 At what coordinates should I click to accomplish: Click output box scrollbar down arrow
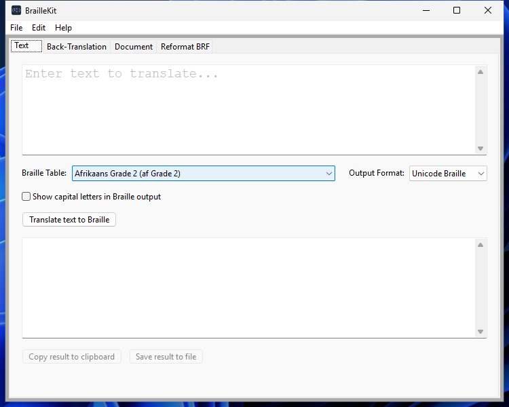tap(480, 332)
